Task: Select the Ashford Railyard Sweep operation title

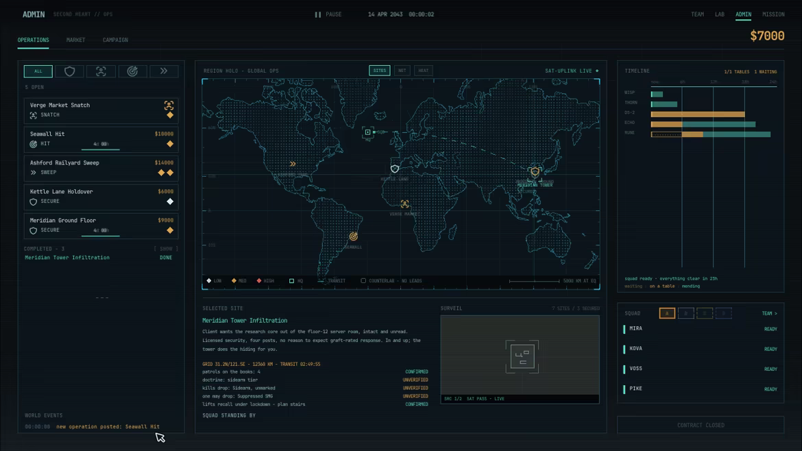Action: pyautogui.click(x=64, y=162)
